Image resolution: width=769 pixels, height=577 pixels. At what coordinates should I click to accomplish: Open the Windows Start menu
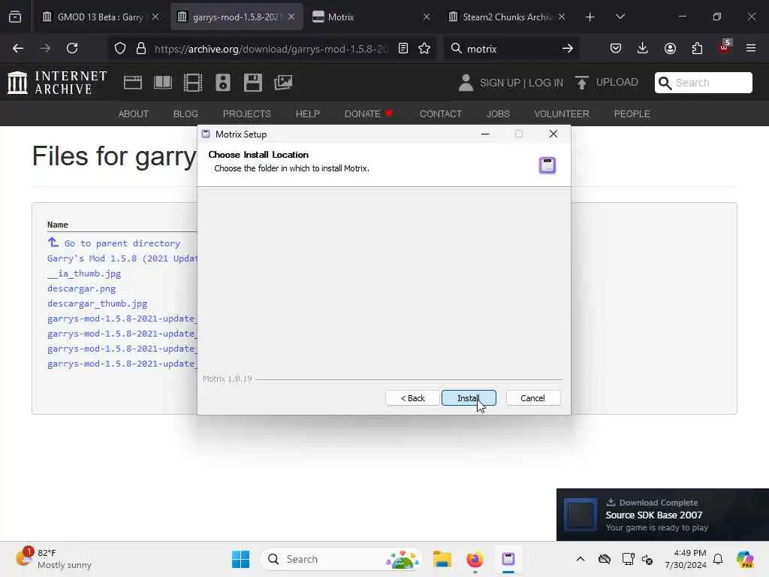tap(240, 559)
